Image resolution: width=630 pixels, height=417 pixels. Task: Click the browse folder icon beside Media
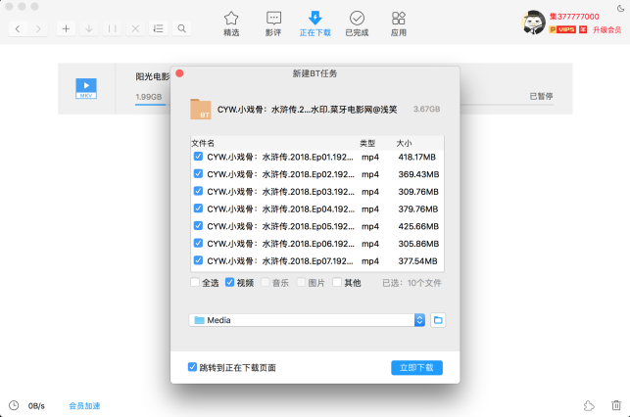pos(438,320)
